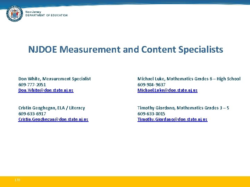
Task: Click 'New Jersey' header text
Action: click(33, 12)
